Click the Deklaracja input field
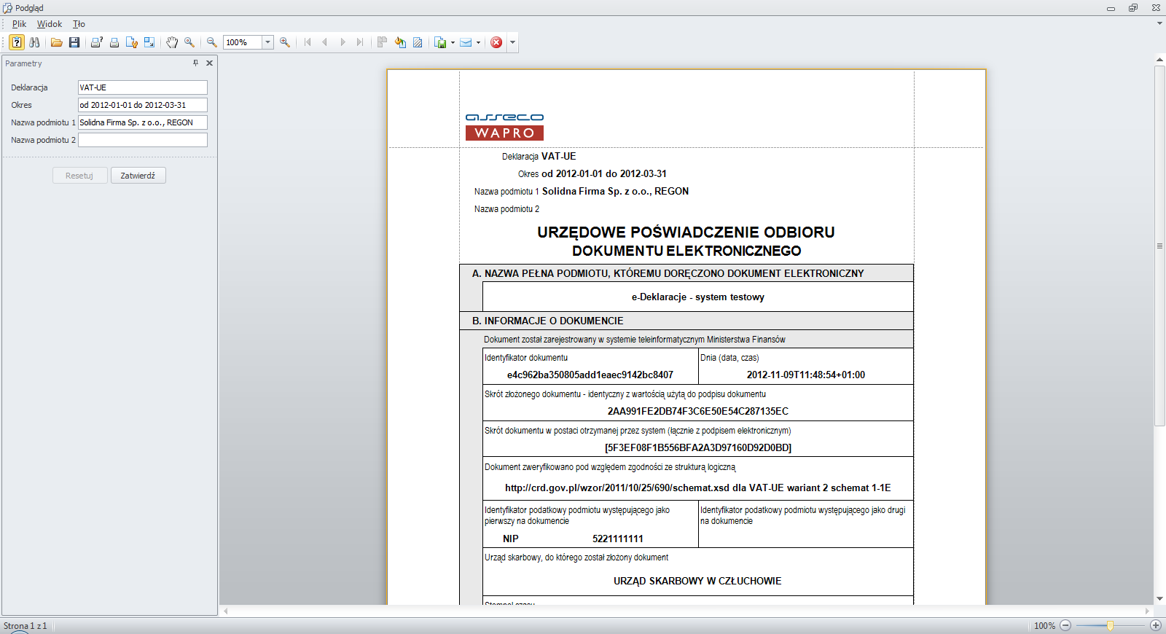The image size is (1166, 634). (143, 87)
